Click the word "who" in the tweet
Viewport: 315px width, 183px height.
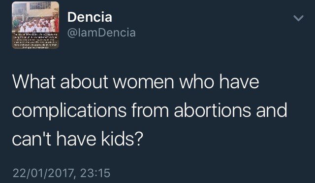click(x=196, y=81)
